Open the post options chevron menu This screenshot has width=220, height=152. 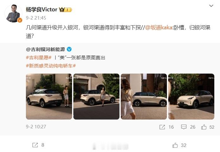click(x=211, y=6)
